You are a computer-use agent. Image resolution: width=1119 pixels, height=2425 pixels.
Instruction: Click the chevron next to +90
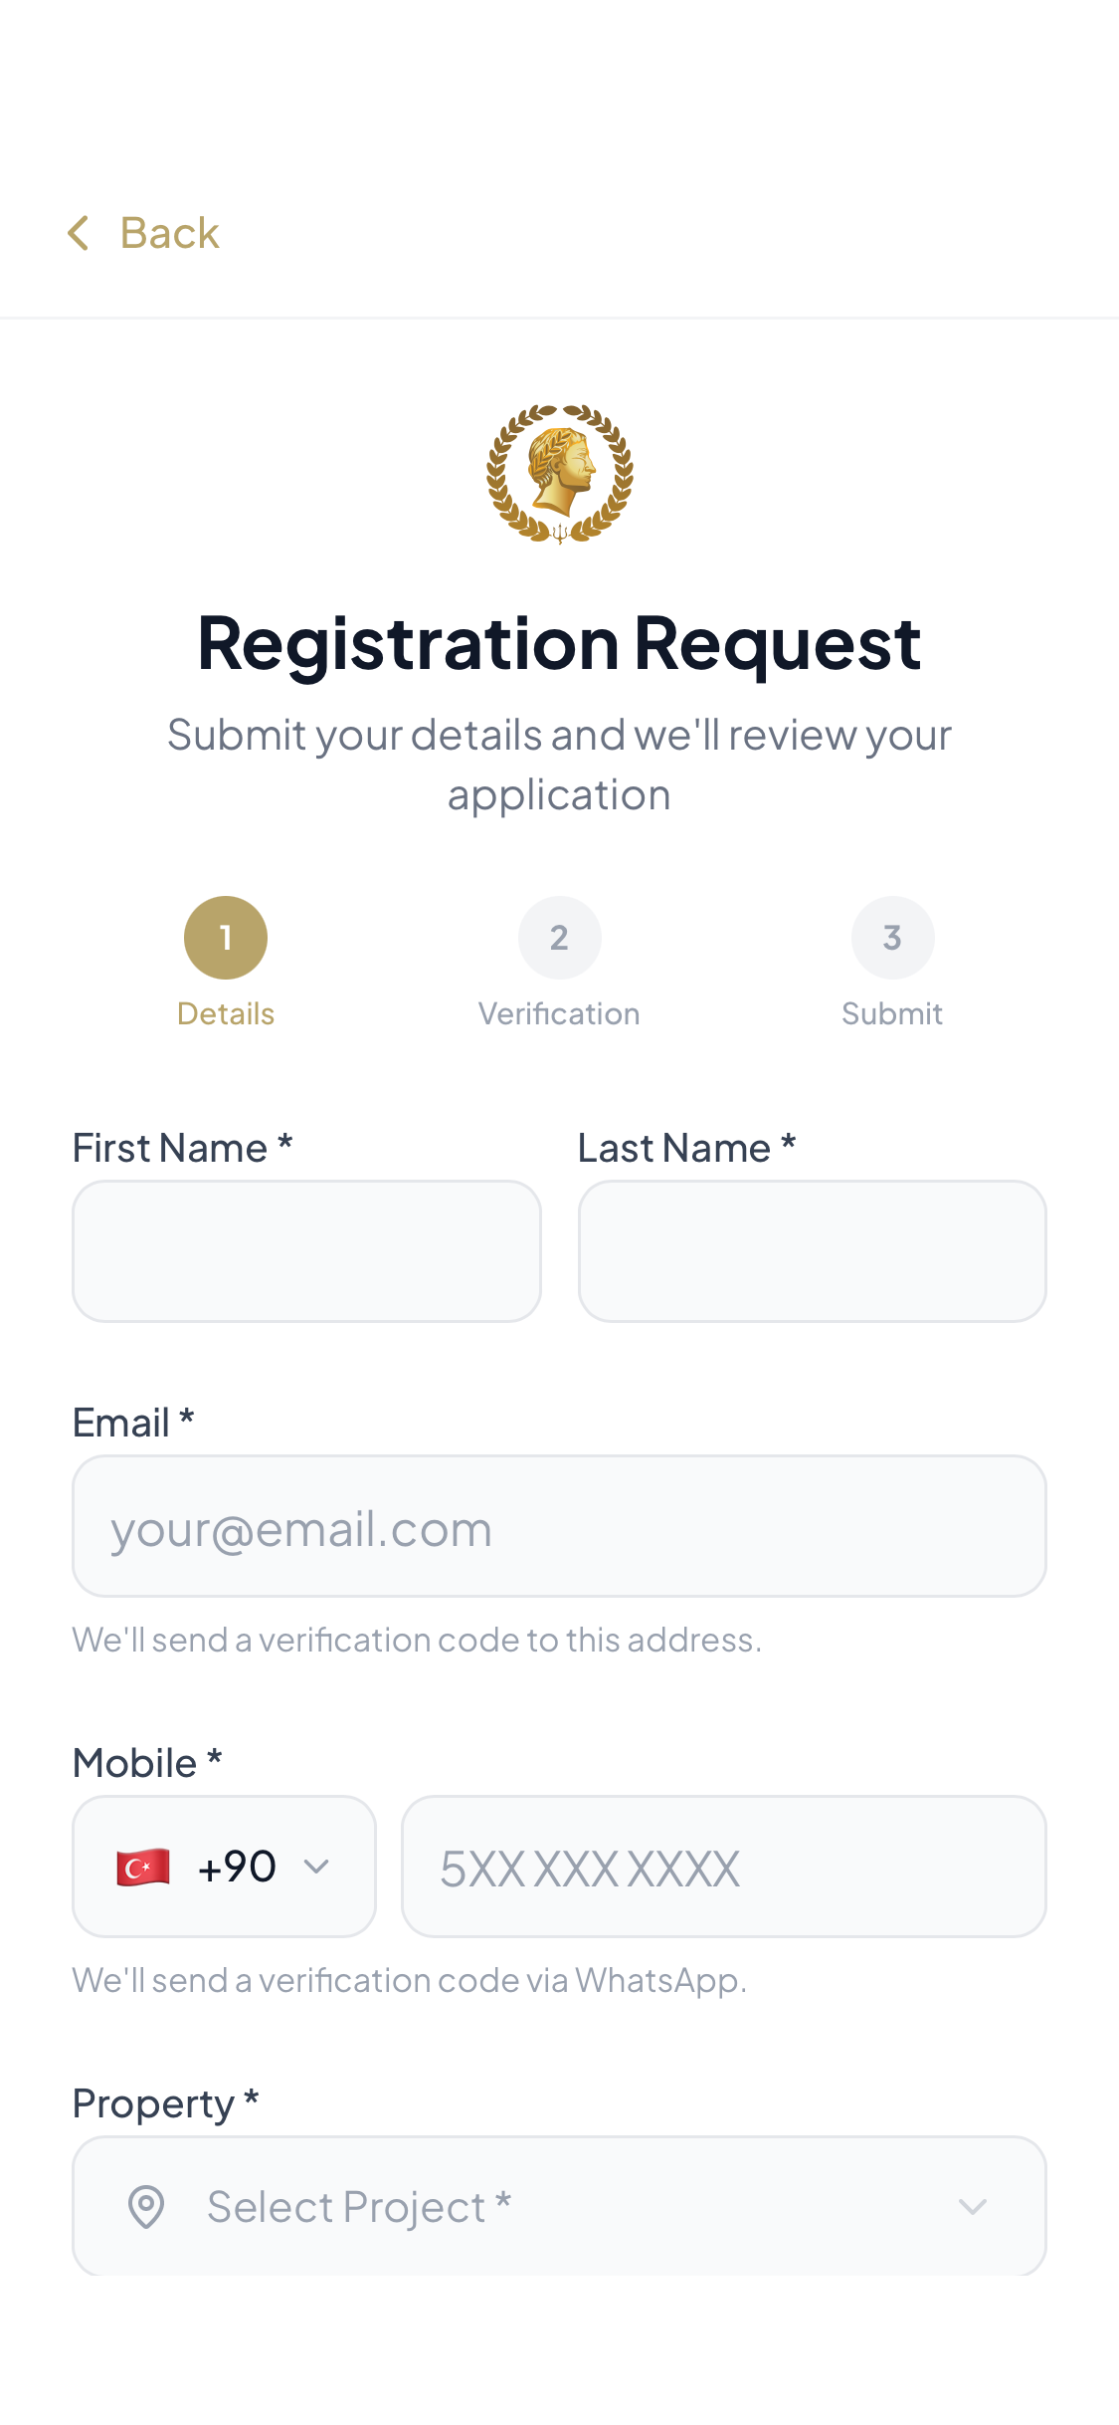pyautogui.click(x=316, y=1867)
